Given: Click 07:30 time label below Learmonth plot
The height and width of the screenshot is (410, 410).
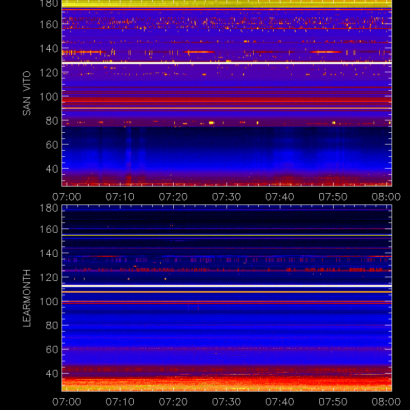Looking at the screenshot, I should tap(227, 402).
